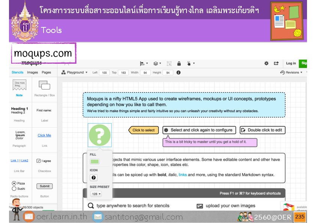Click the type anywhere to search for stencils text

133,206
